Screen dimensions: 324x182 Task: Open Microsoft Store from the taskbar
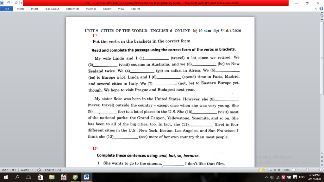[x=40, y=177]
